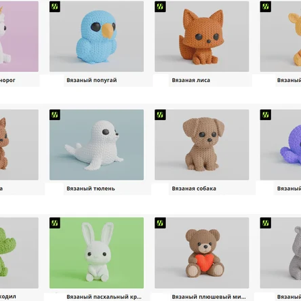Click the green badge icon on the yellow animal card
Screen dimensions: 301x301
[266, 7]
